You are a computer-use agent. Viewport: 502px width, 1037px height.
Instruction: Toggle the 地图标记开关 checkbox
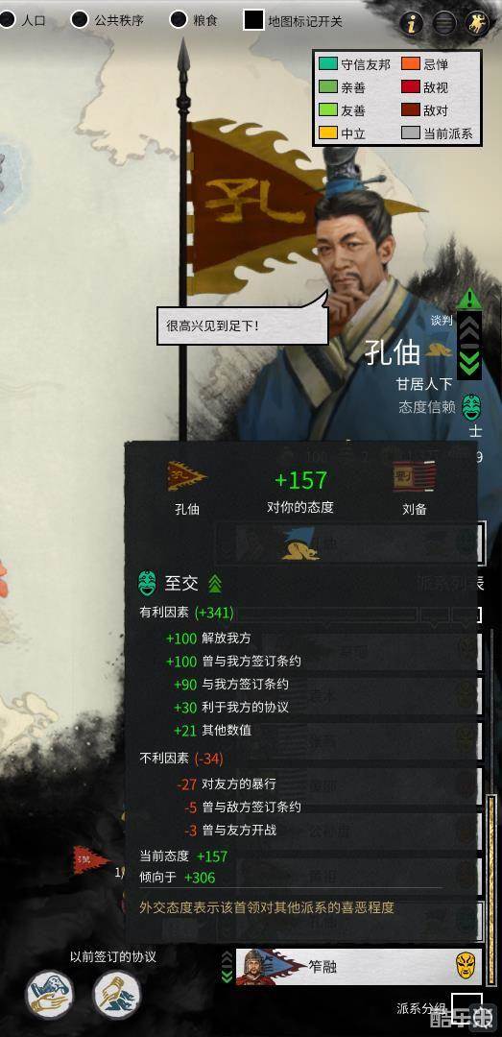pos(254,20)
